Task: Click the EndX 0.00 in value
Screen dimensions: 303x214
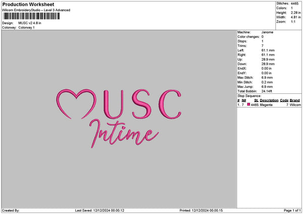Action: 267,68
